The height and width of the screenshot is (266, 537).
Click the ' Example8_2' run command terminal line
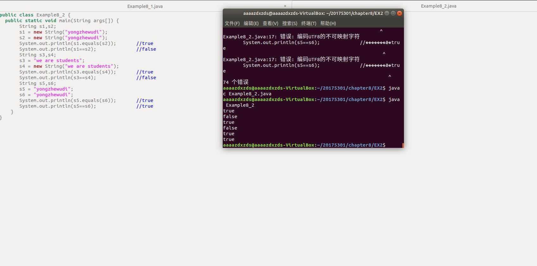coord(240,105)
